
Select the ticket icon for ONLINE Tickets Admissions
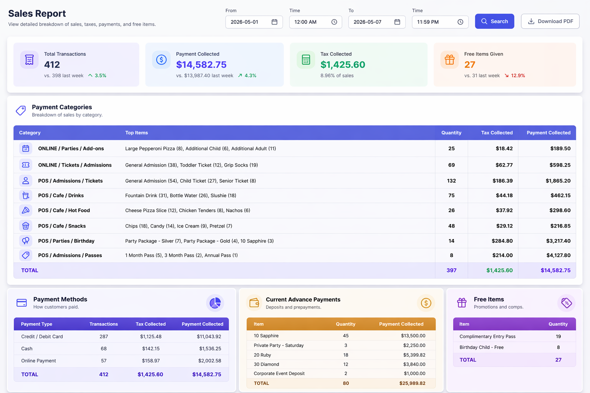[x=25, y=165]
